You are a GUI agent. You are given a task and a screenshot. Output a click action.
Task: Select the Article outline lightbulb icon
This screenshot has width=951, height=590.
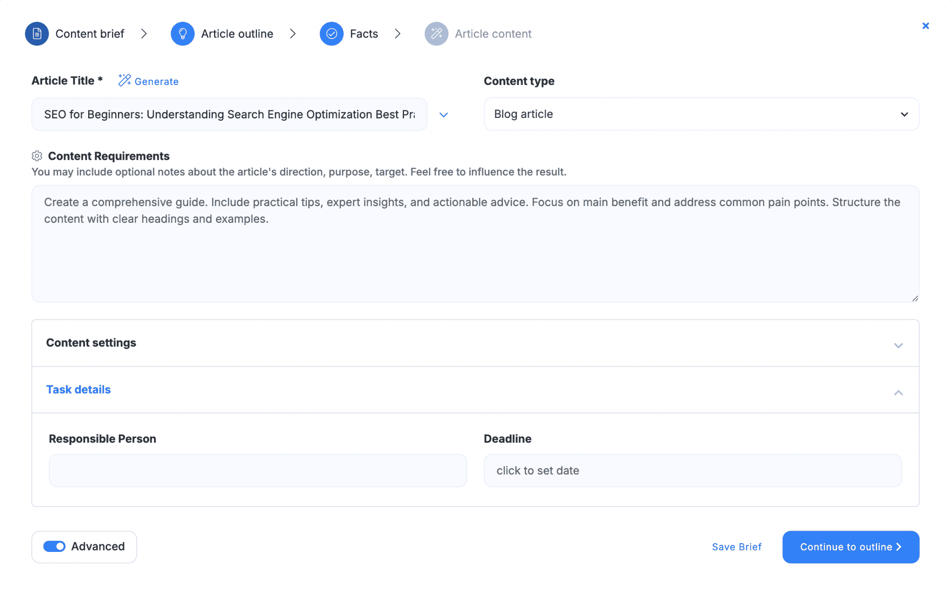click(182, 33)
